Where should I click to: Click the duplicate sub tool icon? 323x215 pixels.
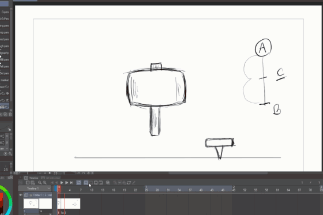point(5,115)
